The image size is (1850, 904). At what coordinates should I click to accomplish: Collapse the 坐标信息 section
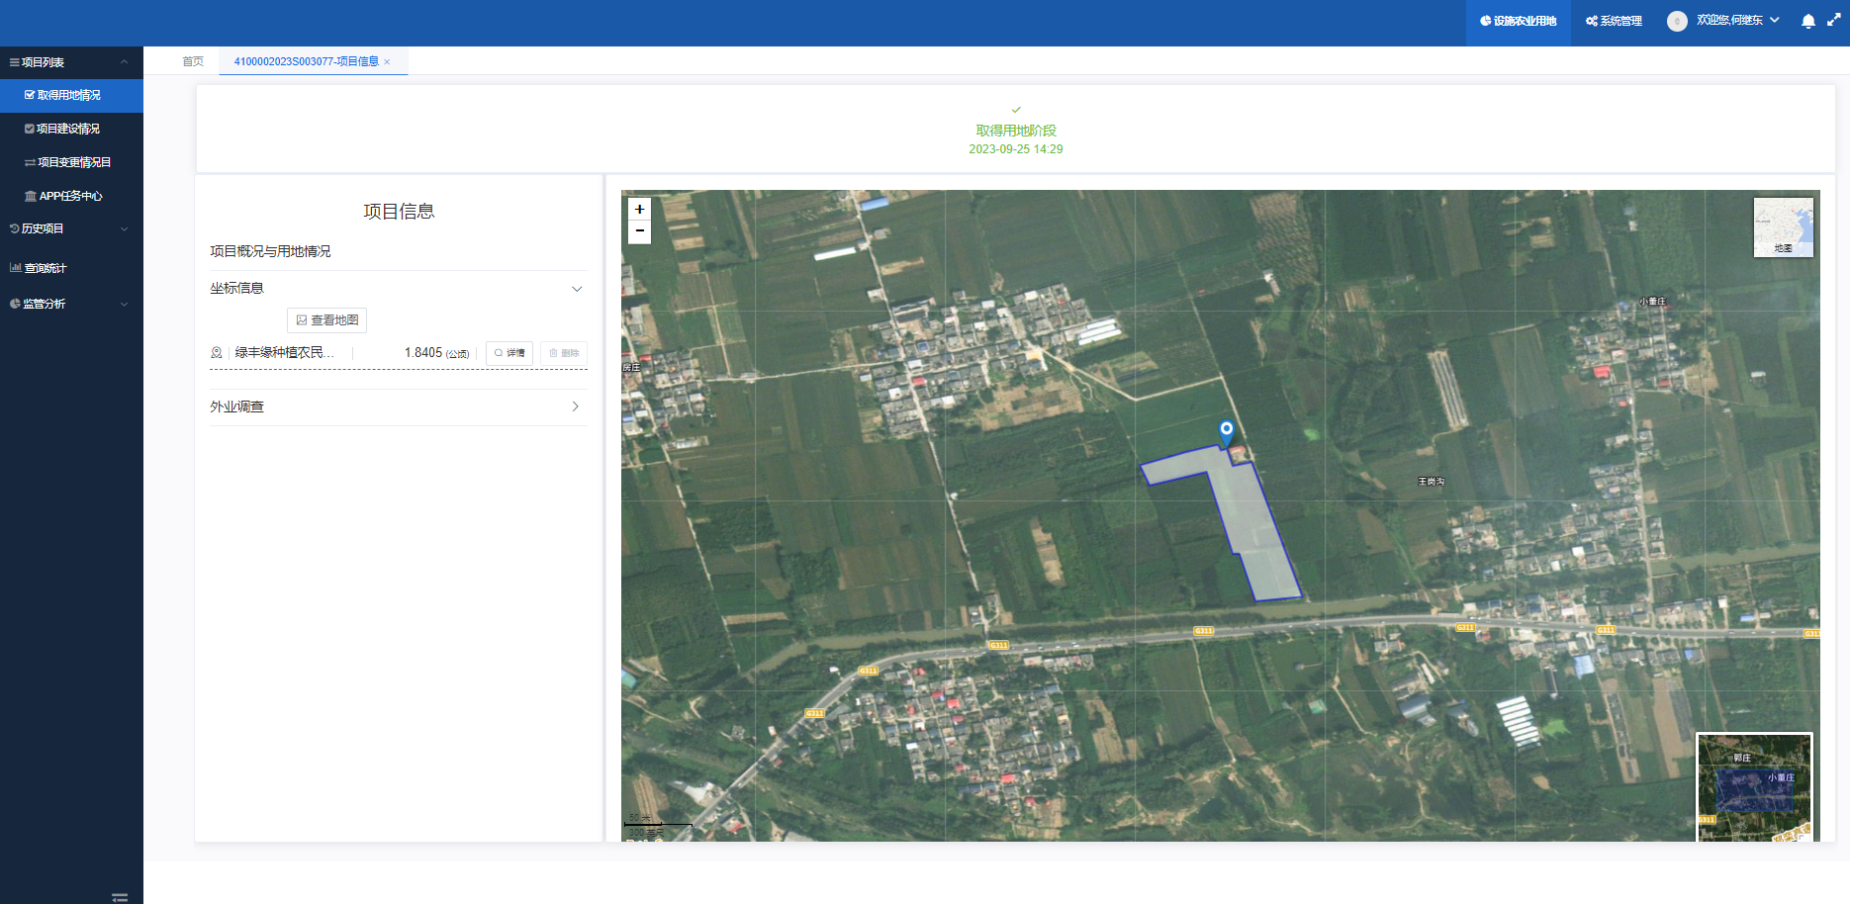click(577, 289)
